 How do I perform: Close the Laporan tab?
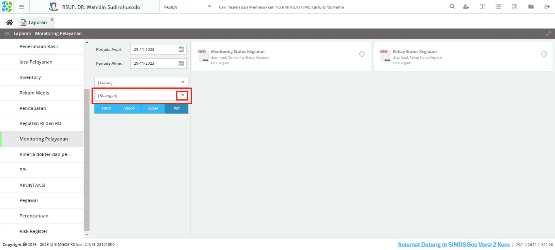pos(52,19)
